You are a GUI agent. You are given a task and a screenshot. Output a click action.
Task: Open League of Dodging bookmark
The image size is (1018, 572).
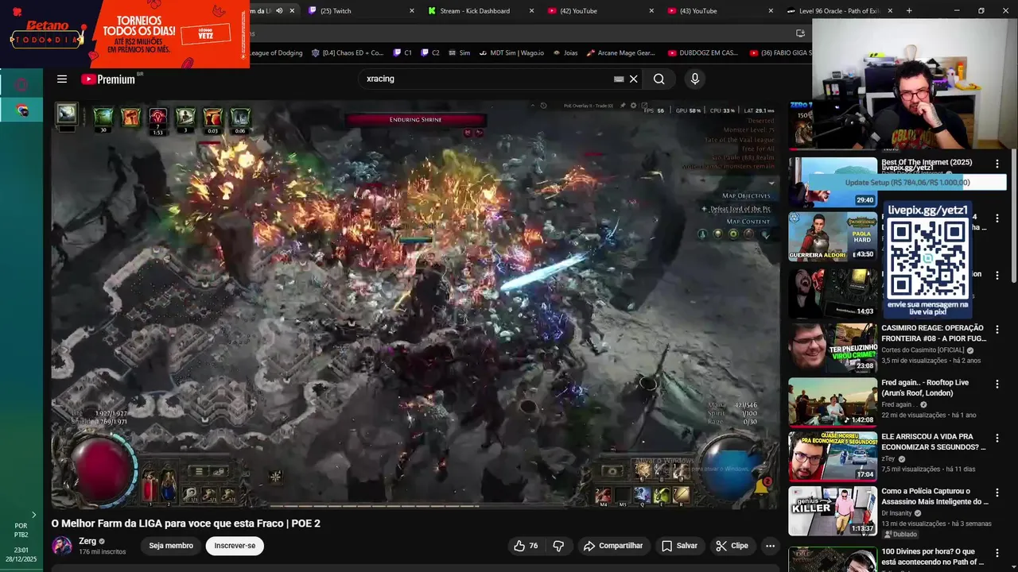click(x=276, y=52)
